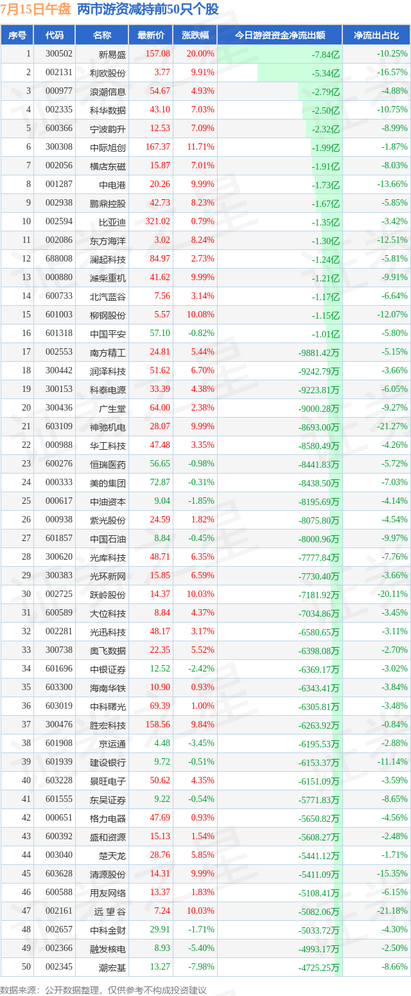Select stock name 润泽科技
The height and width of the screenshot is (996, 411).
point(108,371)
